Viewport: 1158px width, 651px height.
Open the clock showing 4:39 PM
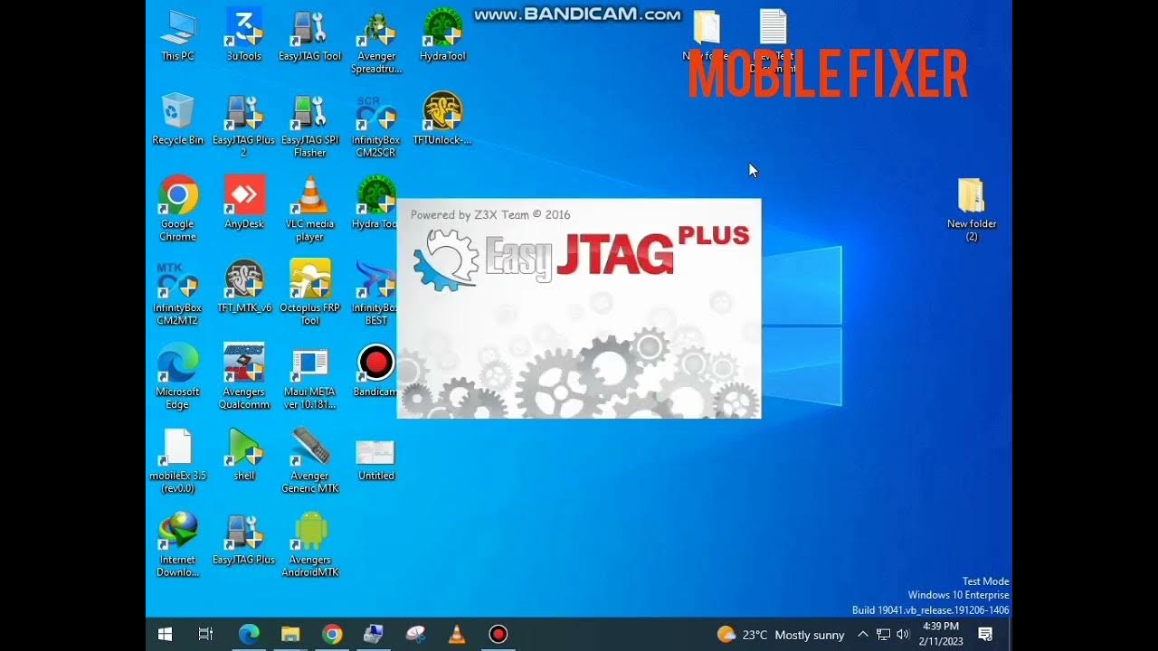pyautogui.click(x=941, y=634)
